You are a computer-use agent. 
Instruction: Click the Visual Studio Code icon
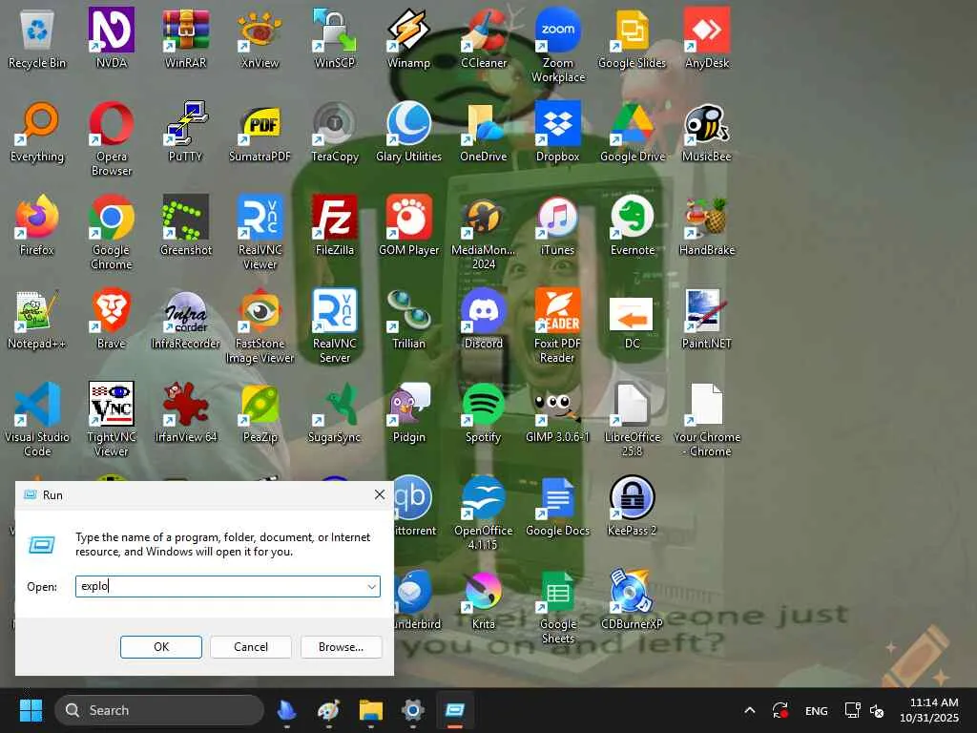pos(37,420)
